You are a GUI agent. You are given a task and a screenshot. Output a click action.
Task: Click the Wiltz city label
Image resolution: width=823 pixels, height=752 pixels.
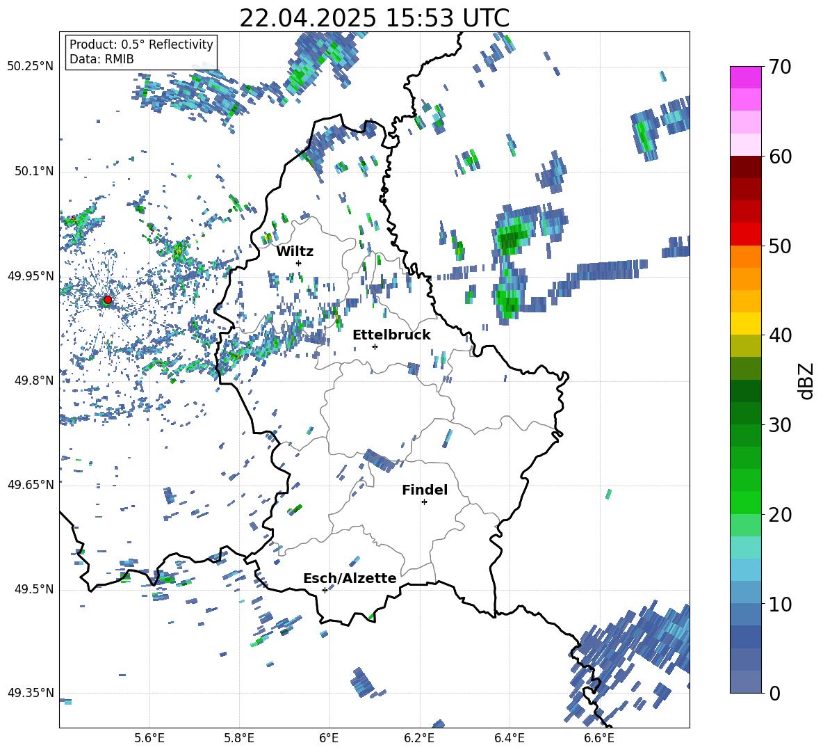[295, 252]
